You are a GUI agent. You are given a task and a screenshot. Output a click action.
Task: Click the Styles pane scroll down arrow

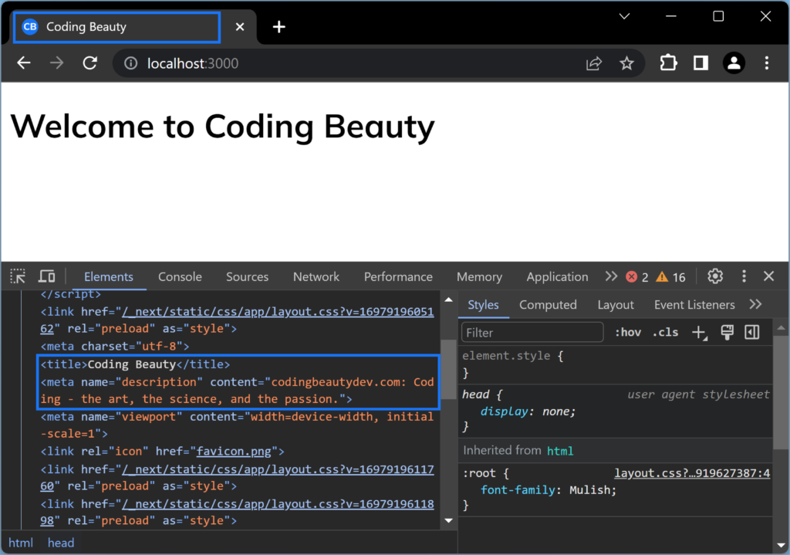click(x=781, y=545)
